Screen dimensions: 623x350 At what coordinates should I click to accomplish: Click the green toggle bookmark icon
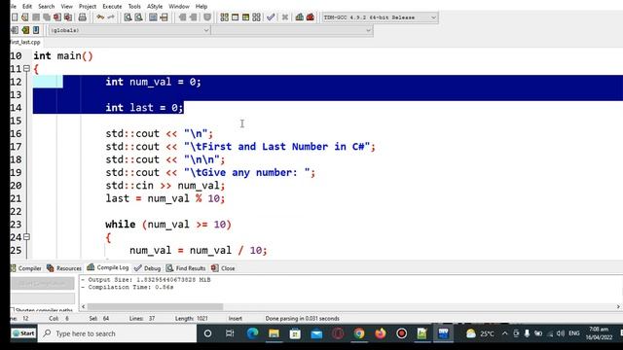[25, 30]
